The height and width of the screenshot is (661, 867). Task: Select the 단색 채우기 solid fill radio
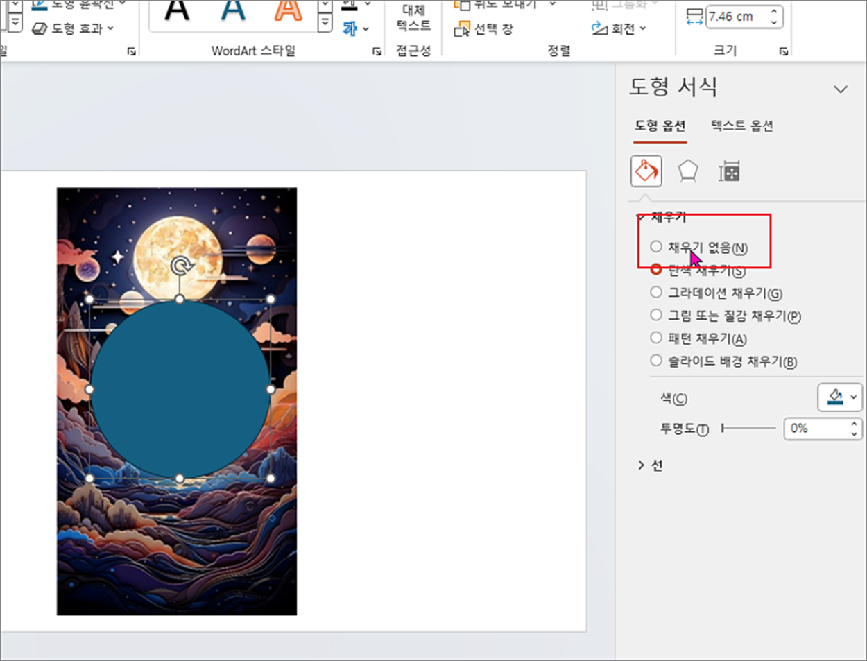pos(655,269)
